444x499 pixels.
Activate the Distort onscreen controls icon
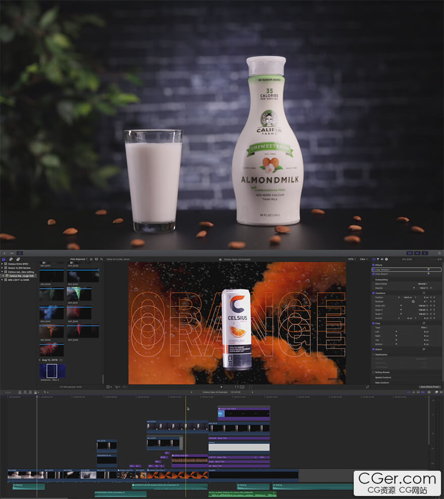coord(424,349)
